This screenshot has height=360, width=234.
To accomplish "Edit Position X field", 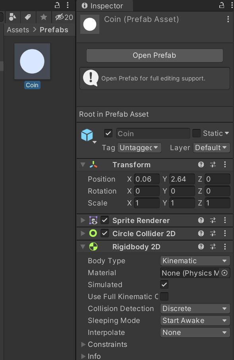I will [x=147, y=179].
